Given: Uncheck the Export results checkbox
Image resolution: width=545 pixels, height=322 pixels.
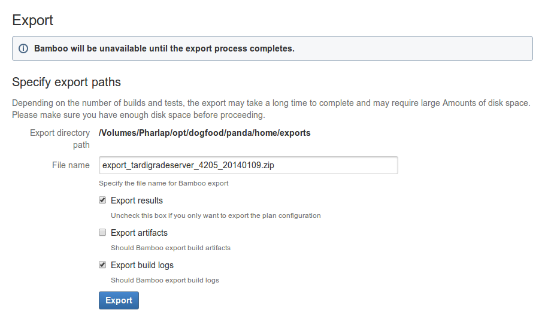Looking at the screenshot, I should [102, 200].
